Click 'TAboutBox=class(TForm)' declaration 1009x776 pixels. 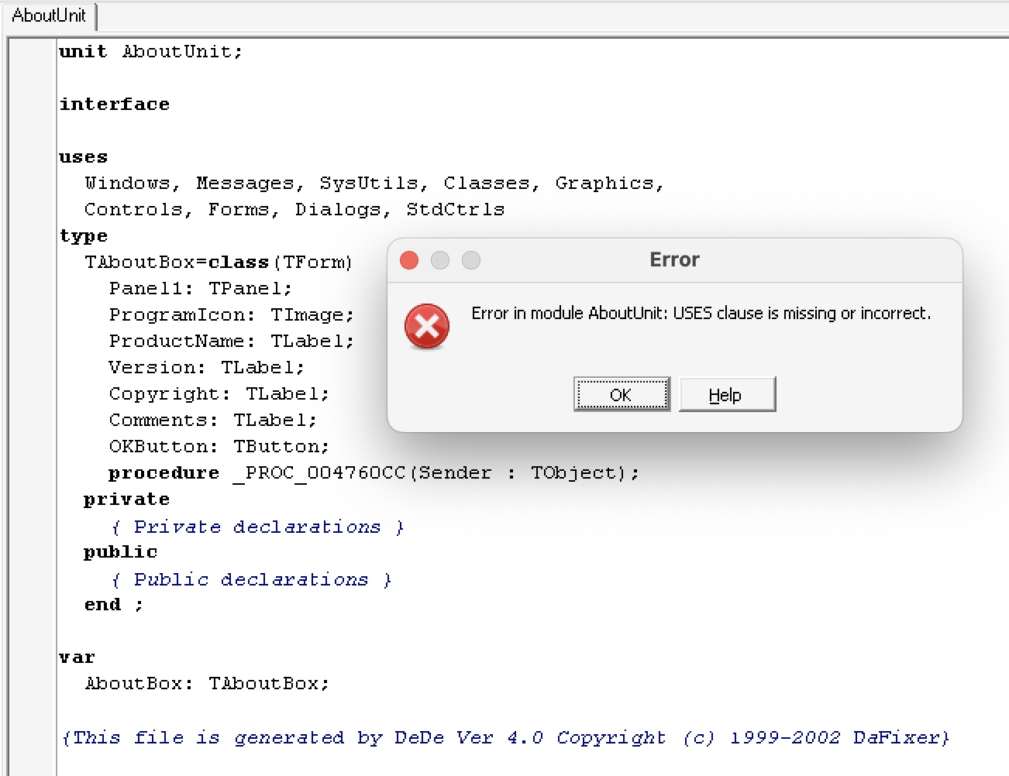point(219,263)
